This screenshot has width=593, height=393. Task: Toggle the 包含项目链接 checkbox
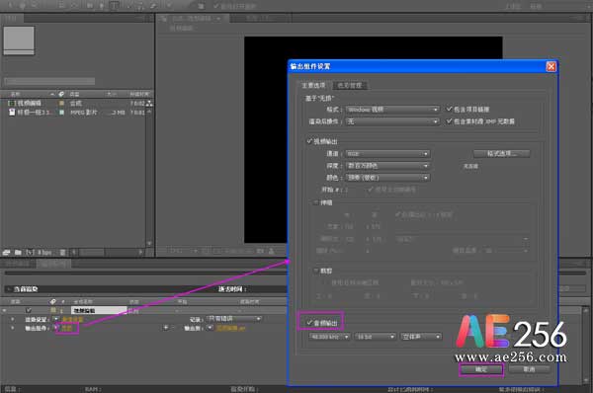(x=449, y=110)
